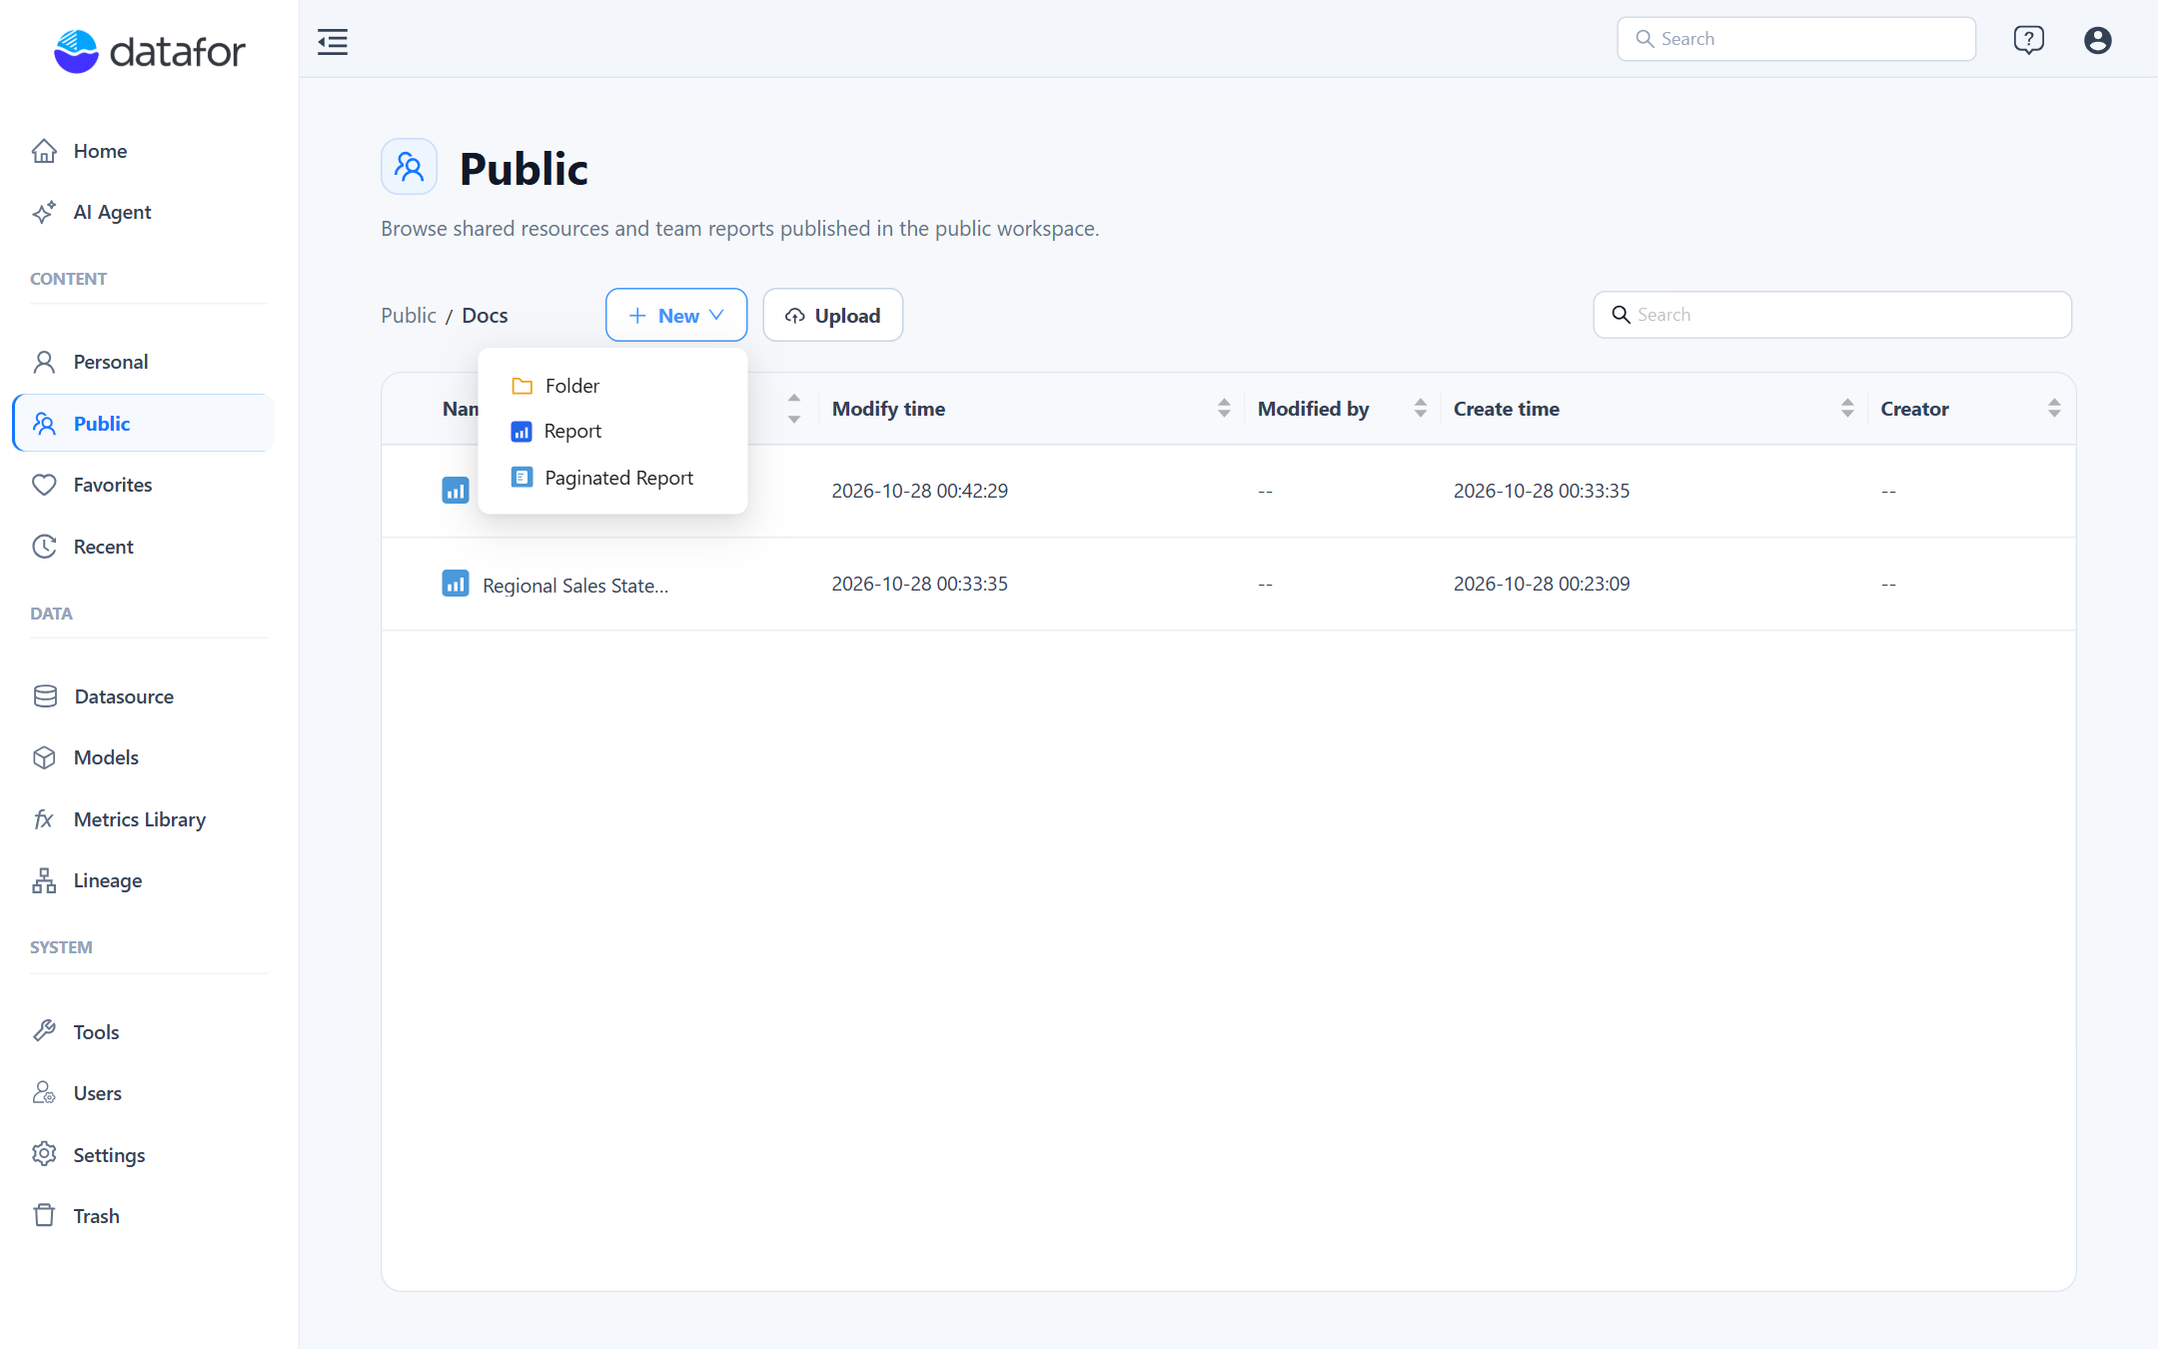Open the New dropdown button
The height and width of the screenshot is (1349, 2158).
[676, 315]
